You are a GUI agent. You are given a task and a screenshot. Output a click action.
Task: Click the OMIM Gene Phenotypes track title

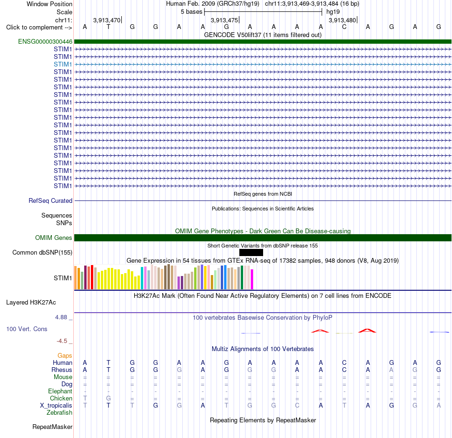click(x=263, y=231)
